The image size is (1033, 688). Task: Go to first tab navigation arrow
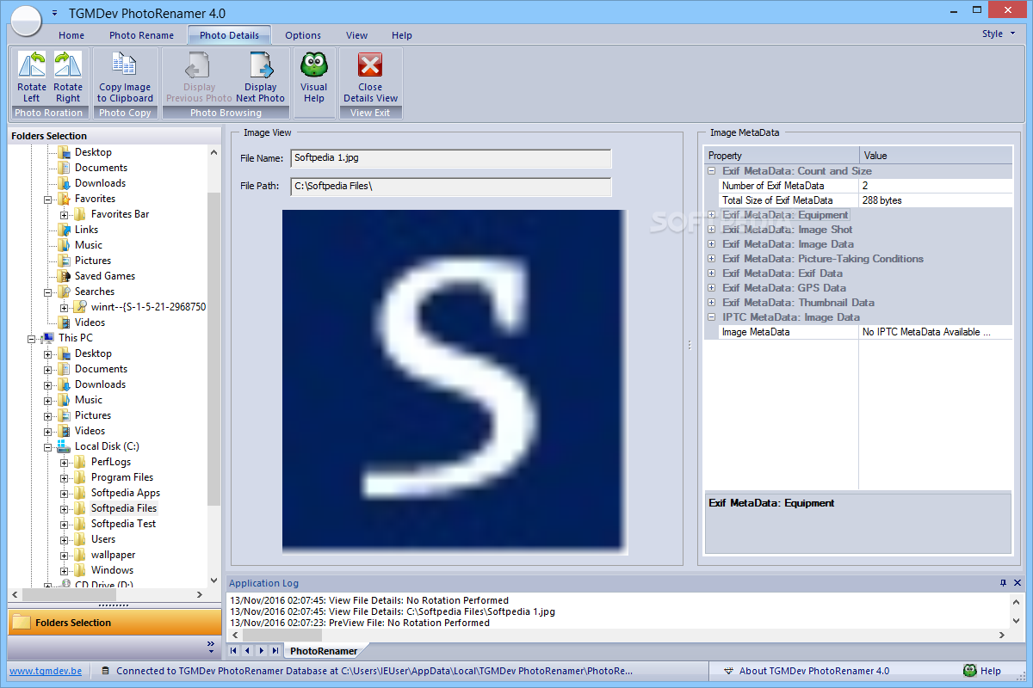233,650
